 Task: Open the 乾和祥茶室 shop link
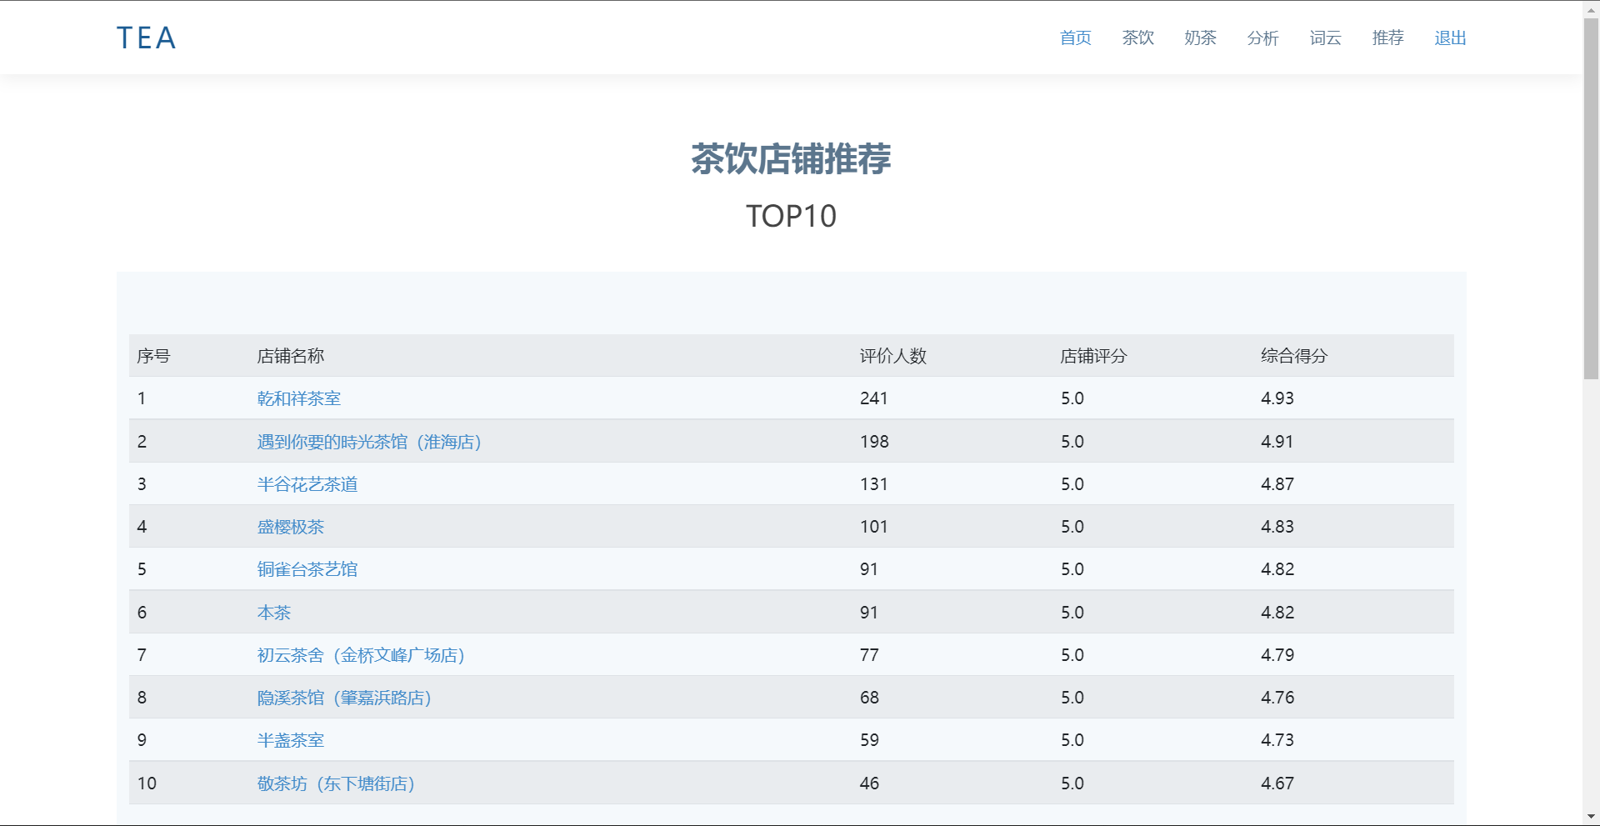298,398
